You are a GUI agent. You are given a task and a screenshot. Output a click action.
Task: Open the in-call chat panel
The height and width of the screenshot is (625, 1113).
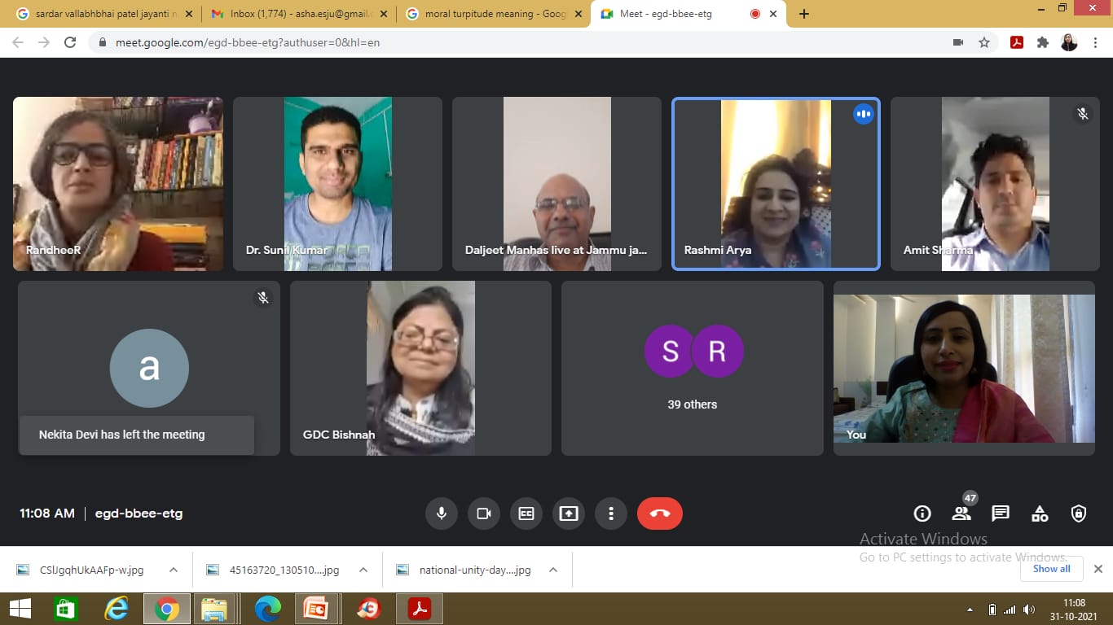click(1001, 514)
